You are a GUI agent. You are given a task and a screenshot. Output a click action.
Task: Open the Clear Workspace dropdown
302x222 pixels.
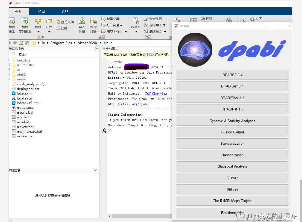[125, 31]
